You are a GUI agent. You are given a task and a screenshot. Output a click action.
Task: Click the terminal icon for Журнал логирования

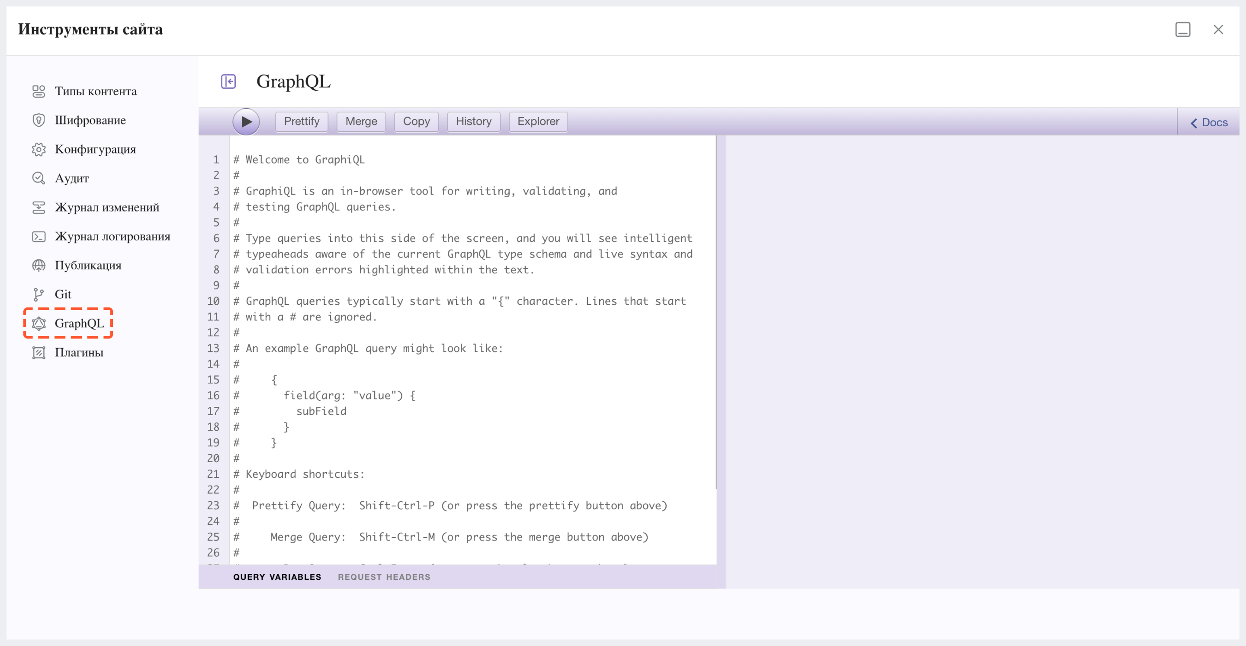pyautogui.click(x=39, y=237)
